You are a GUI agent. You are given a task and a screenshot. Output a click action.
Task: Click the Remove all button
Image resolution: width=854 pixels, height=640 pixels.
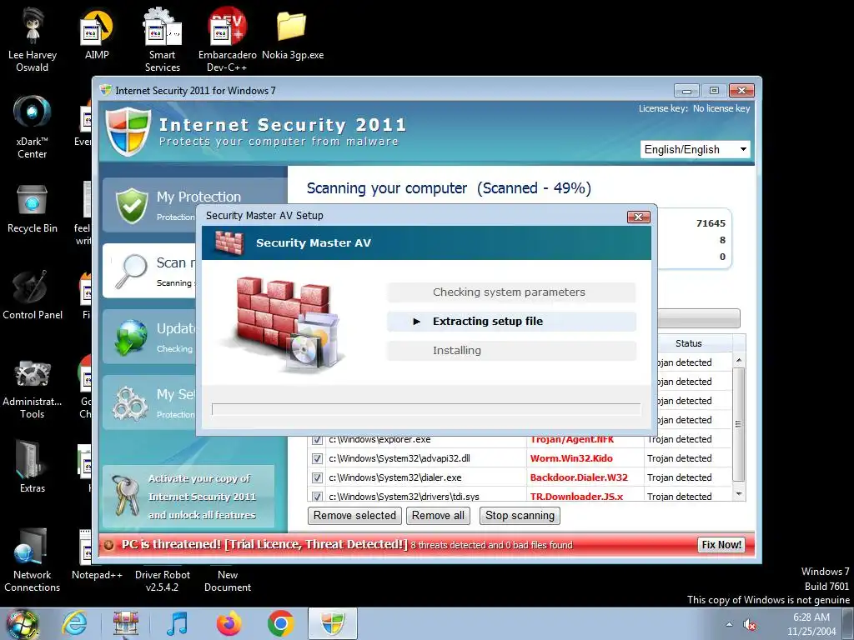tap(438, 515)
